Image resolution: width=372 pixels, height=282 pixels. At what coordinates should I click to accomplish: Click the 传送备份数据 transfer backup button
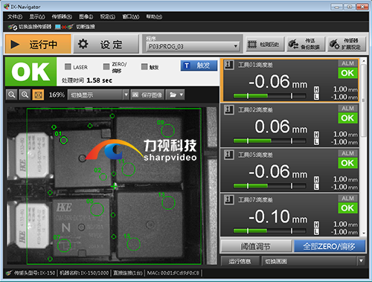point(306,44)
